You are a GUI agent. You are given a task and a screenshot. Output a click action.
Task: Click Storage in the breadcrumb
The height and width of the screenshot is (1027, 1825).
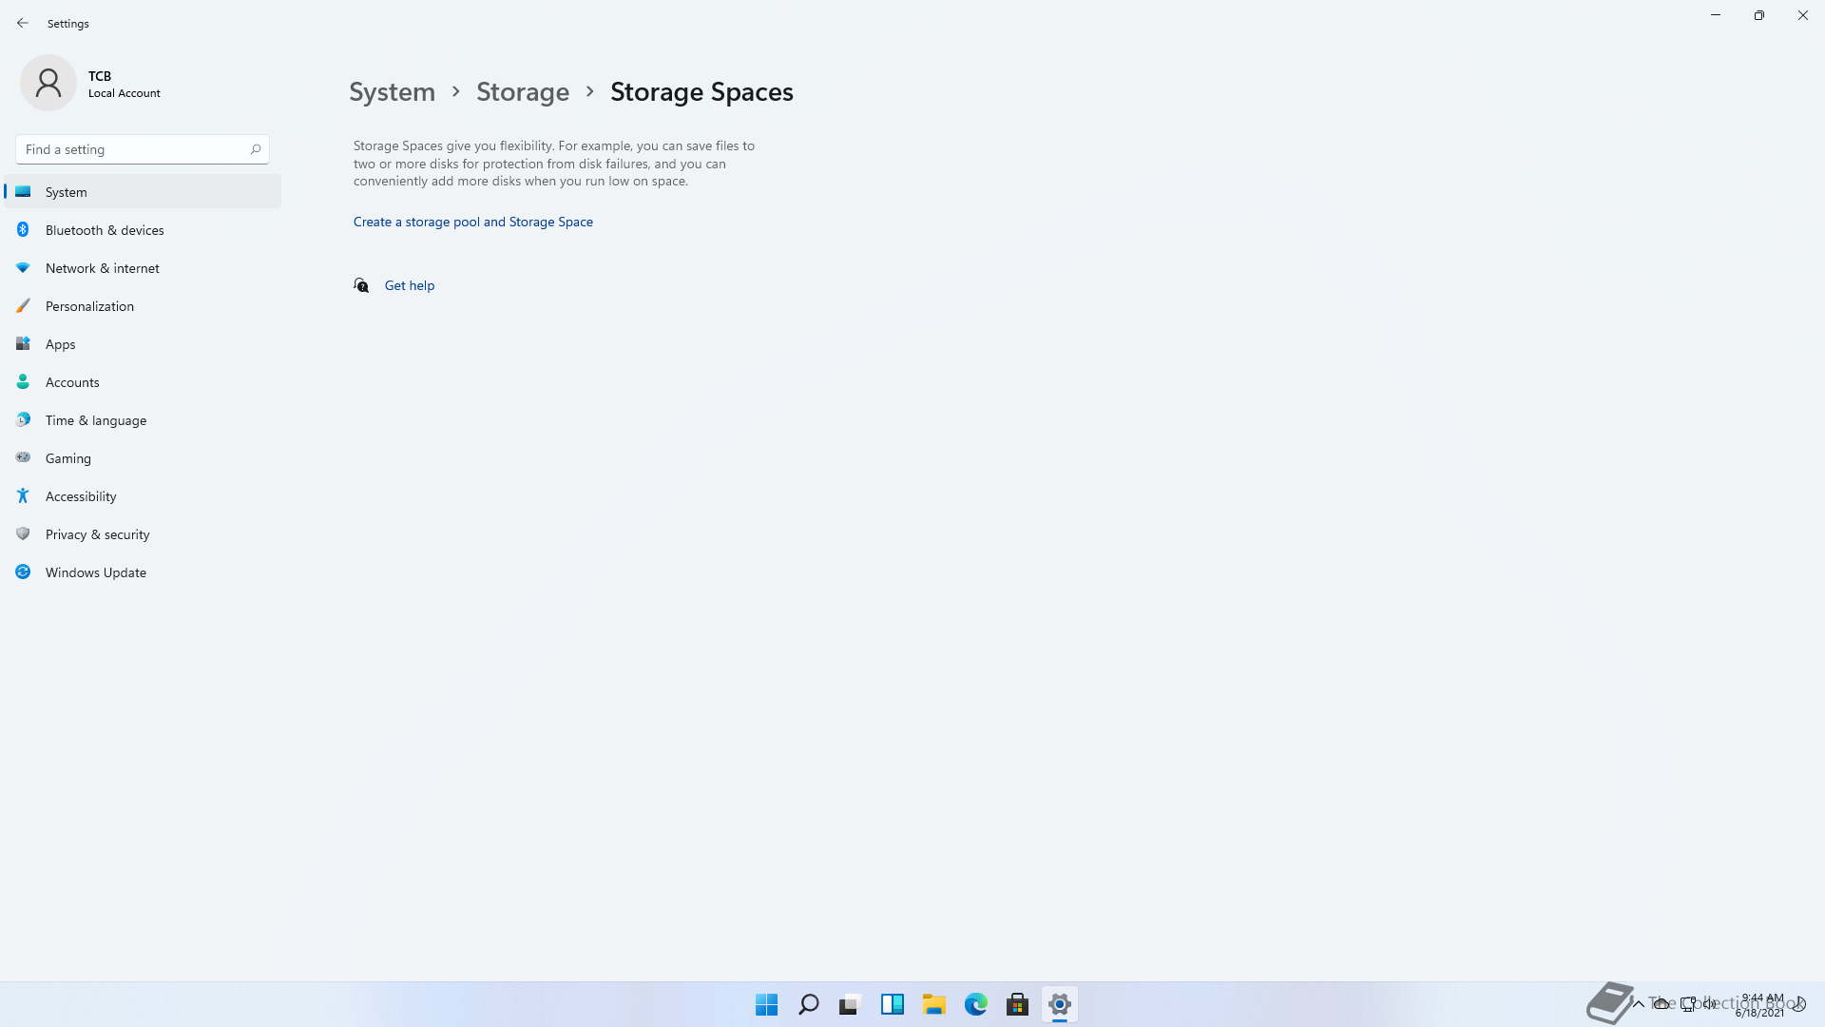(x=523, y=92)
